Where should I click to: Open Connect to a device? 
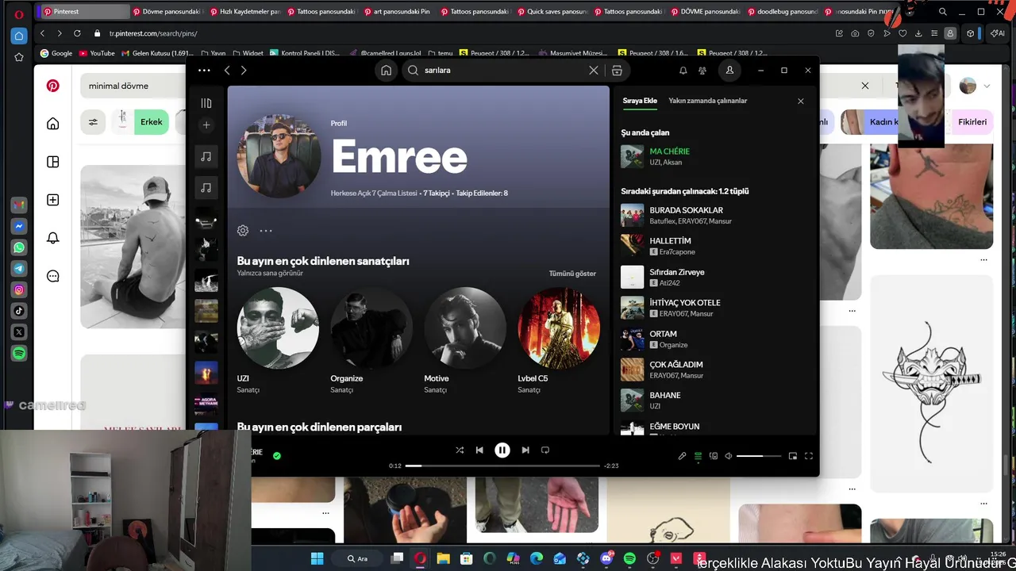tap(714, 456)
